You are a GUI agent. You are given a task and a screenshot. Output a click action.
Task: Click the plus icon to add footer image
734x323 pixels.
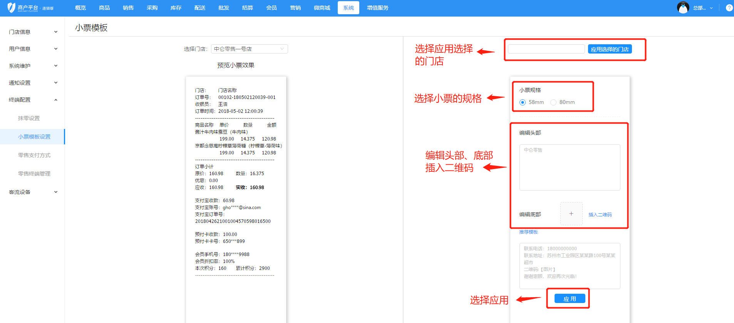click(571, 214)
